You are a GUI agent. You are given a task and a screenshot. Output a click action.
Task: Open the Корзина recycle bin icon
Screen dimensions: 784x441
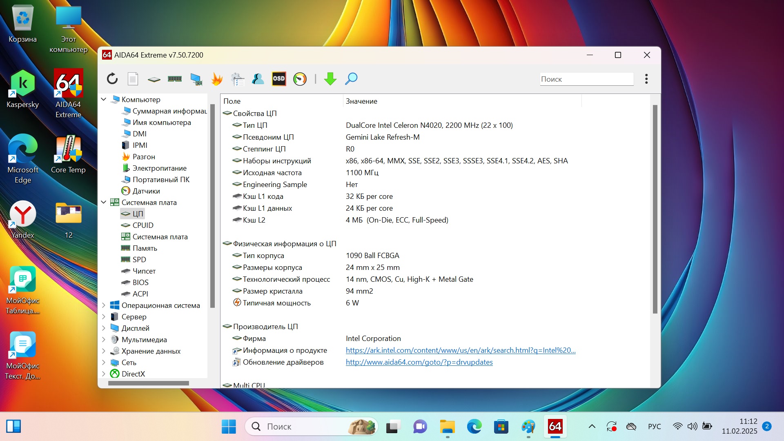[23, 24]
